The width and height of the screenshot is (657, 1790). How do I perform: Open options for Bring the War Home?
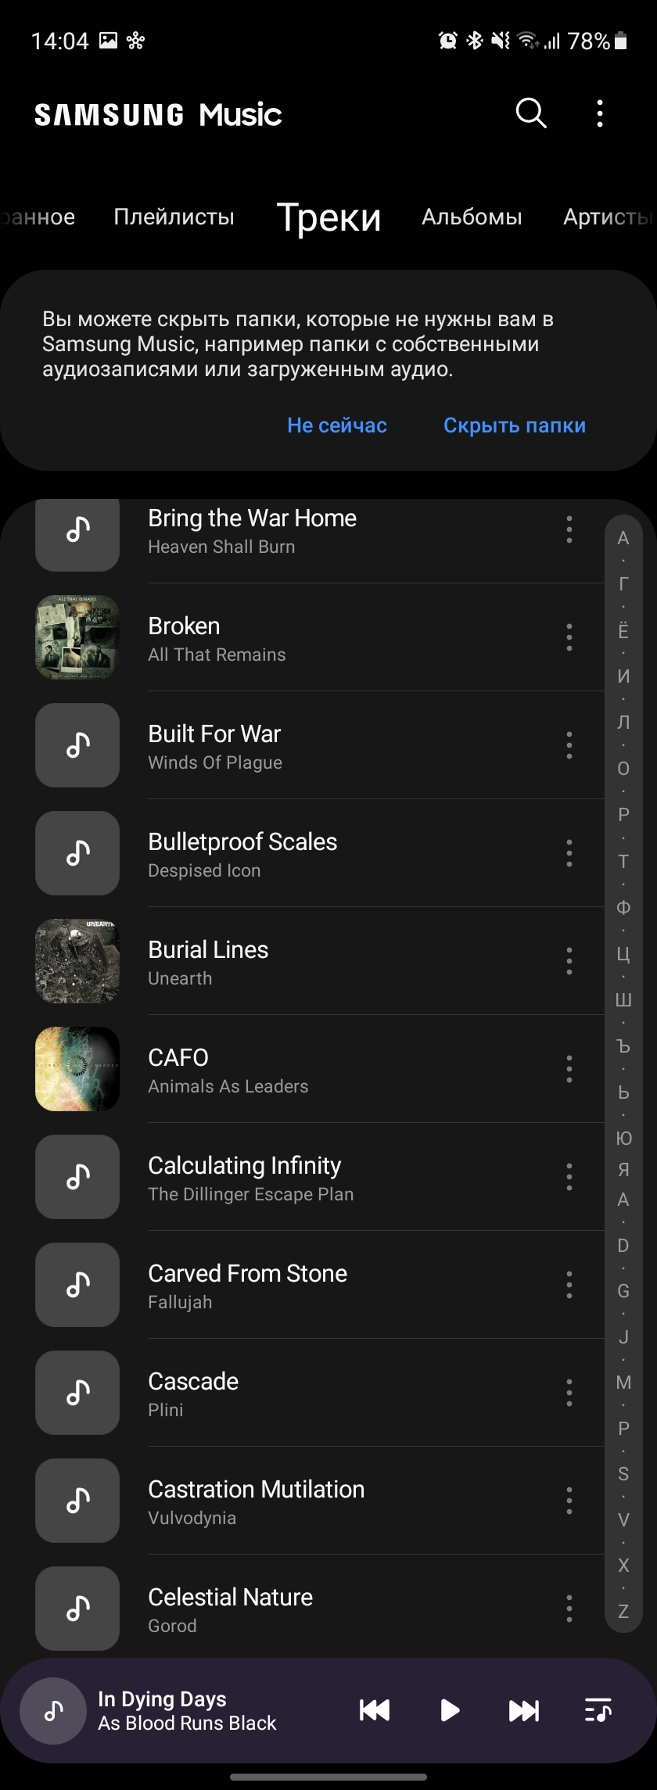[569, 529]
